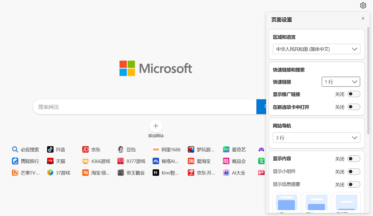Click the 添加网站 label
The height and width of the screenshot is (216, 373).
156,136
